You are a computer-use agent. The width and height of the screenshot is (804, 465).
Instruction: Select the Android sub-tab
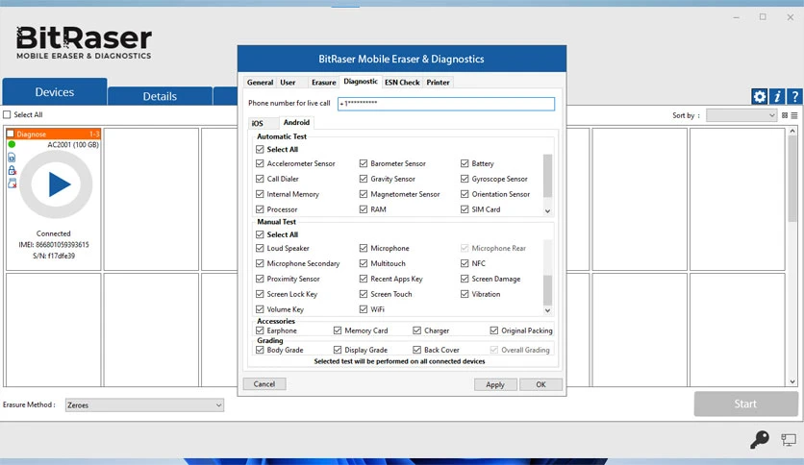tap(296, 122)
